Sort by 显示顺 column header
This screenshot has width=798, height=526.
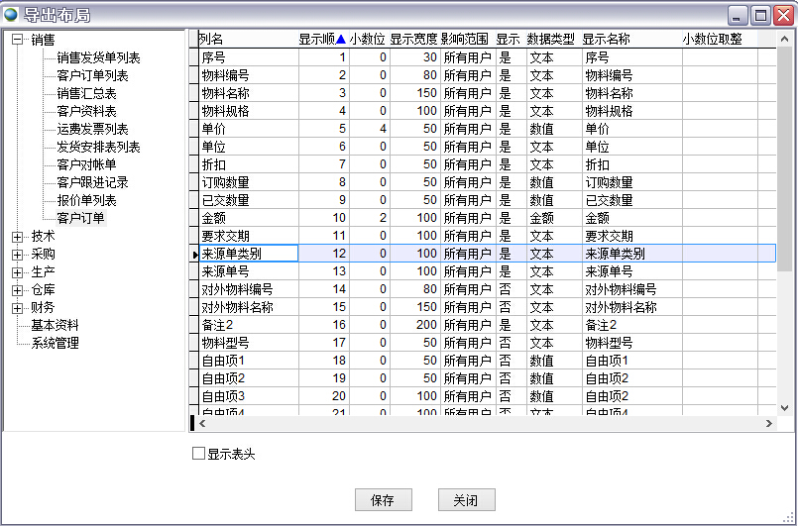coord(321,40)
